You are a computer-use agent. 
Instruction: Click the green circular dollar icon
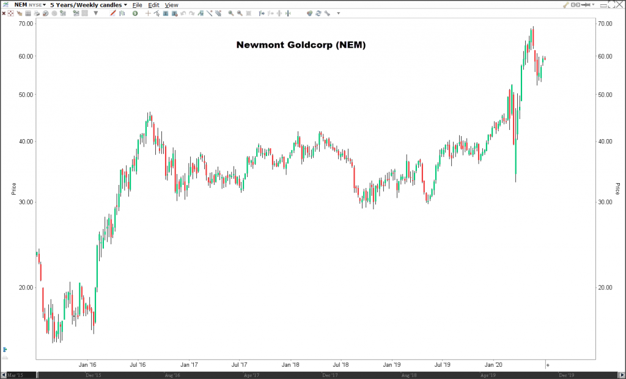click(135, 13)
